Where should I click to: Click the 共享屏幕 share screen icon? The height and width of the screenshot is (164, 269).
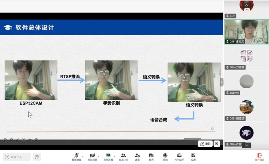click(x=108, y=157)
